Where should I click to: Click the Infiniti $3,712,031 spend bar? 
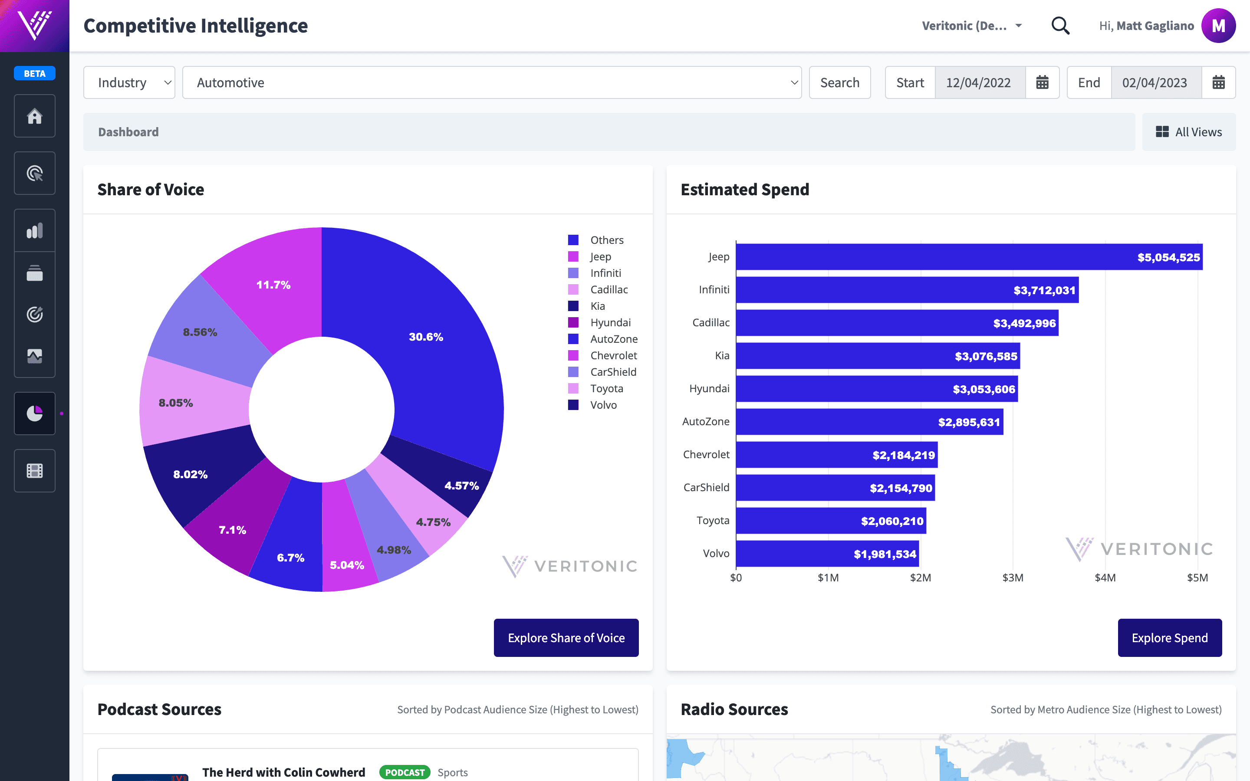click(907, 290)
